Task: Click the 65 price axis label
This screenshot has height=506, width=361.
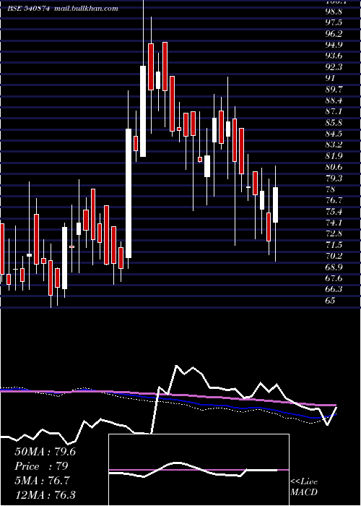Action: [331, 301]
